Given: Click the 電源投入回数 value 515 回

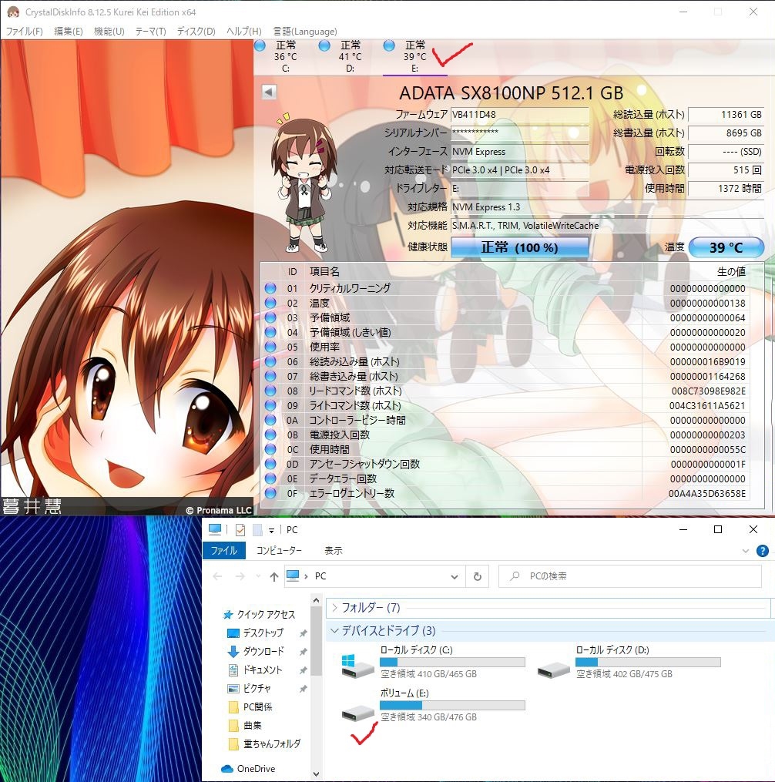Looking at the screenshot, I should (726, 170).
